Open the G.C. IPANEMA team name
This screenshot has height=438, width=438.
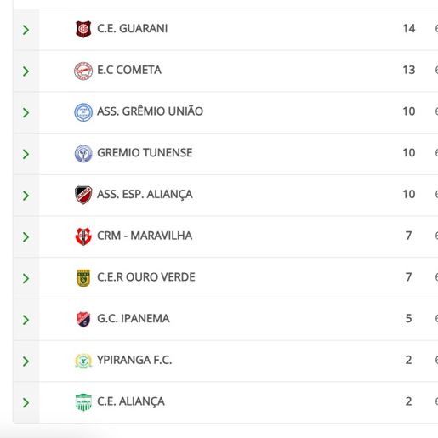[134, 318]
